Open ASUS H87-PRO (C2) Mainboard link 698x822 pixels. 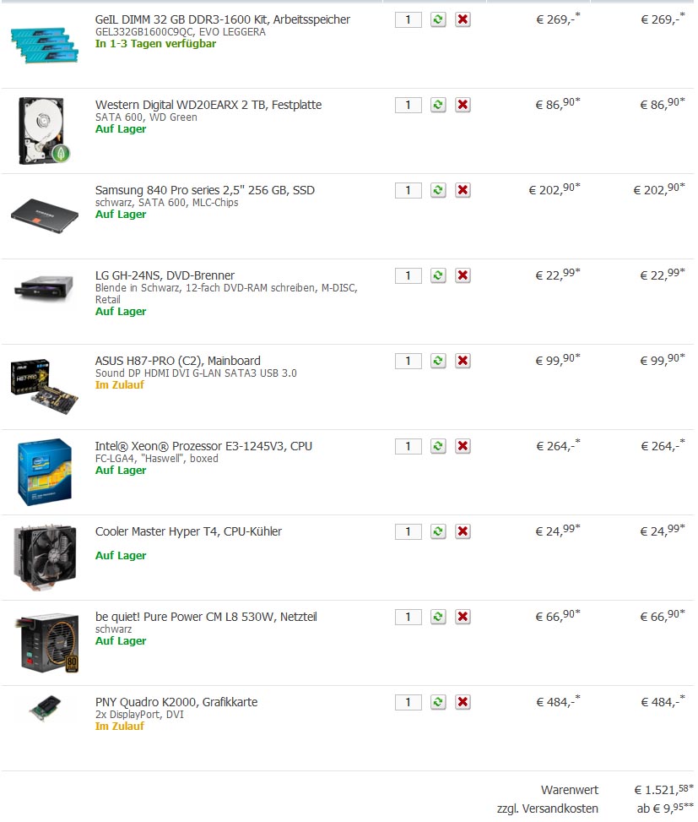[x=177, y=361]
